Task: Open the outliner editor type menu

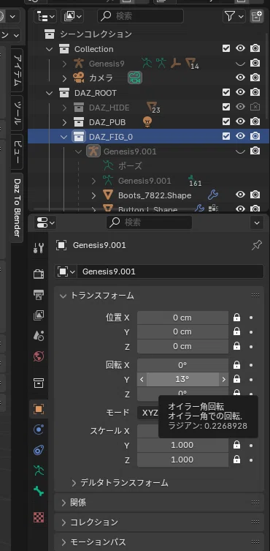Action: coord(45,16)
